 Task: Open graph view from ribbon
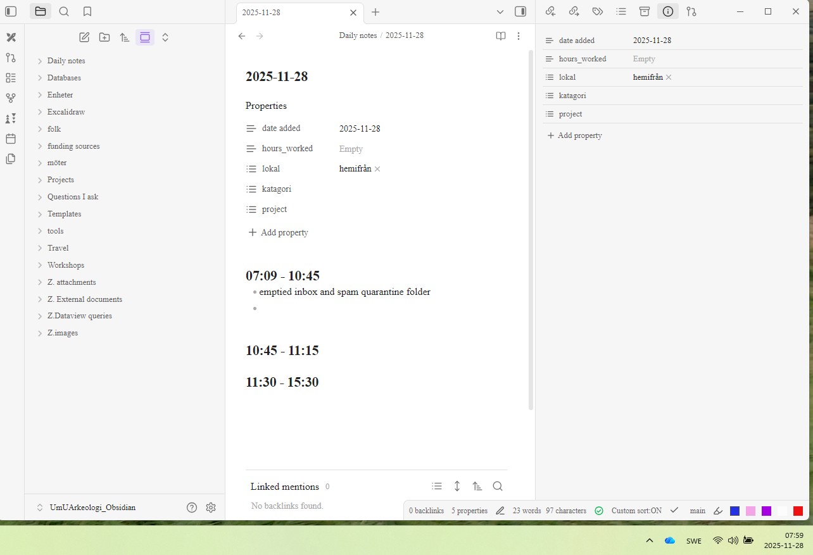point(11,98)
